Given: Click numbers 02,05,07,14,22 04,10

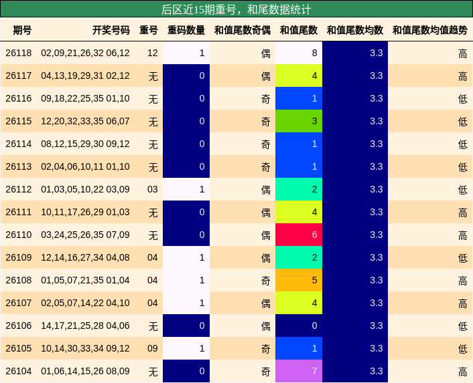Looking at the screenshot, I should pos(85,303).
